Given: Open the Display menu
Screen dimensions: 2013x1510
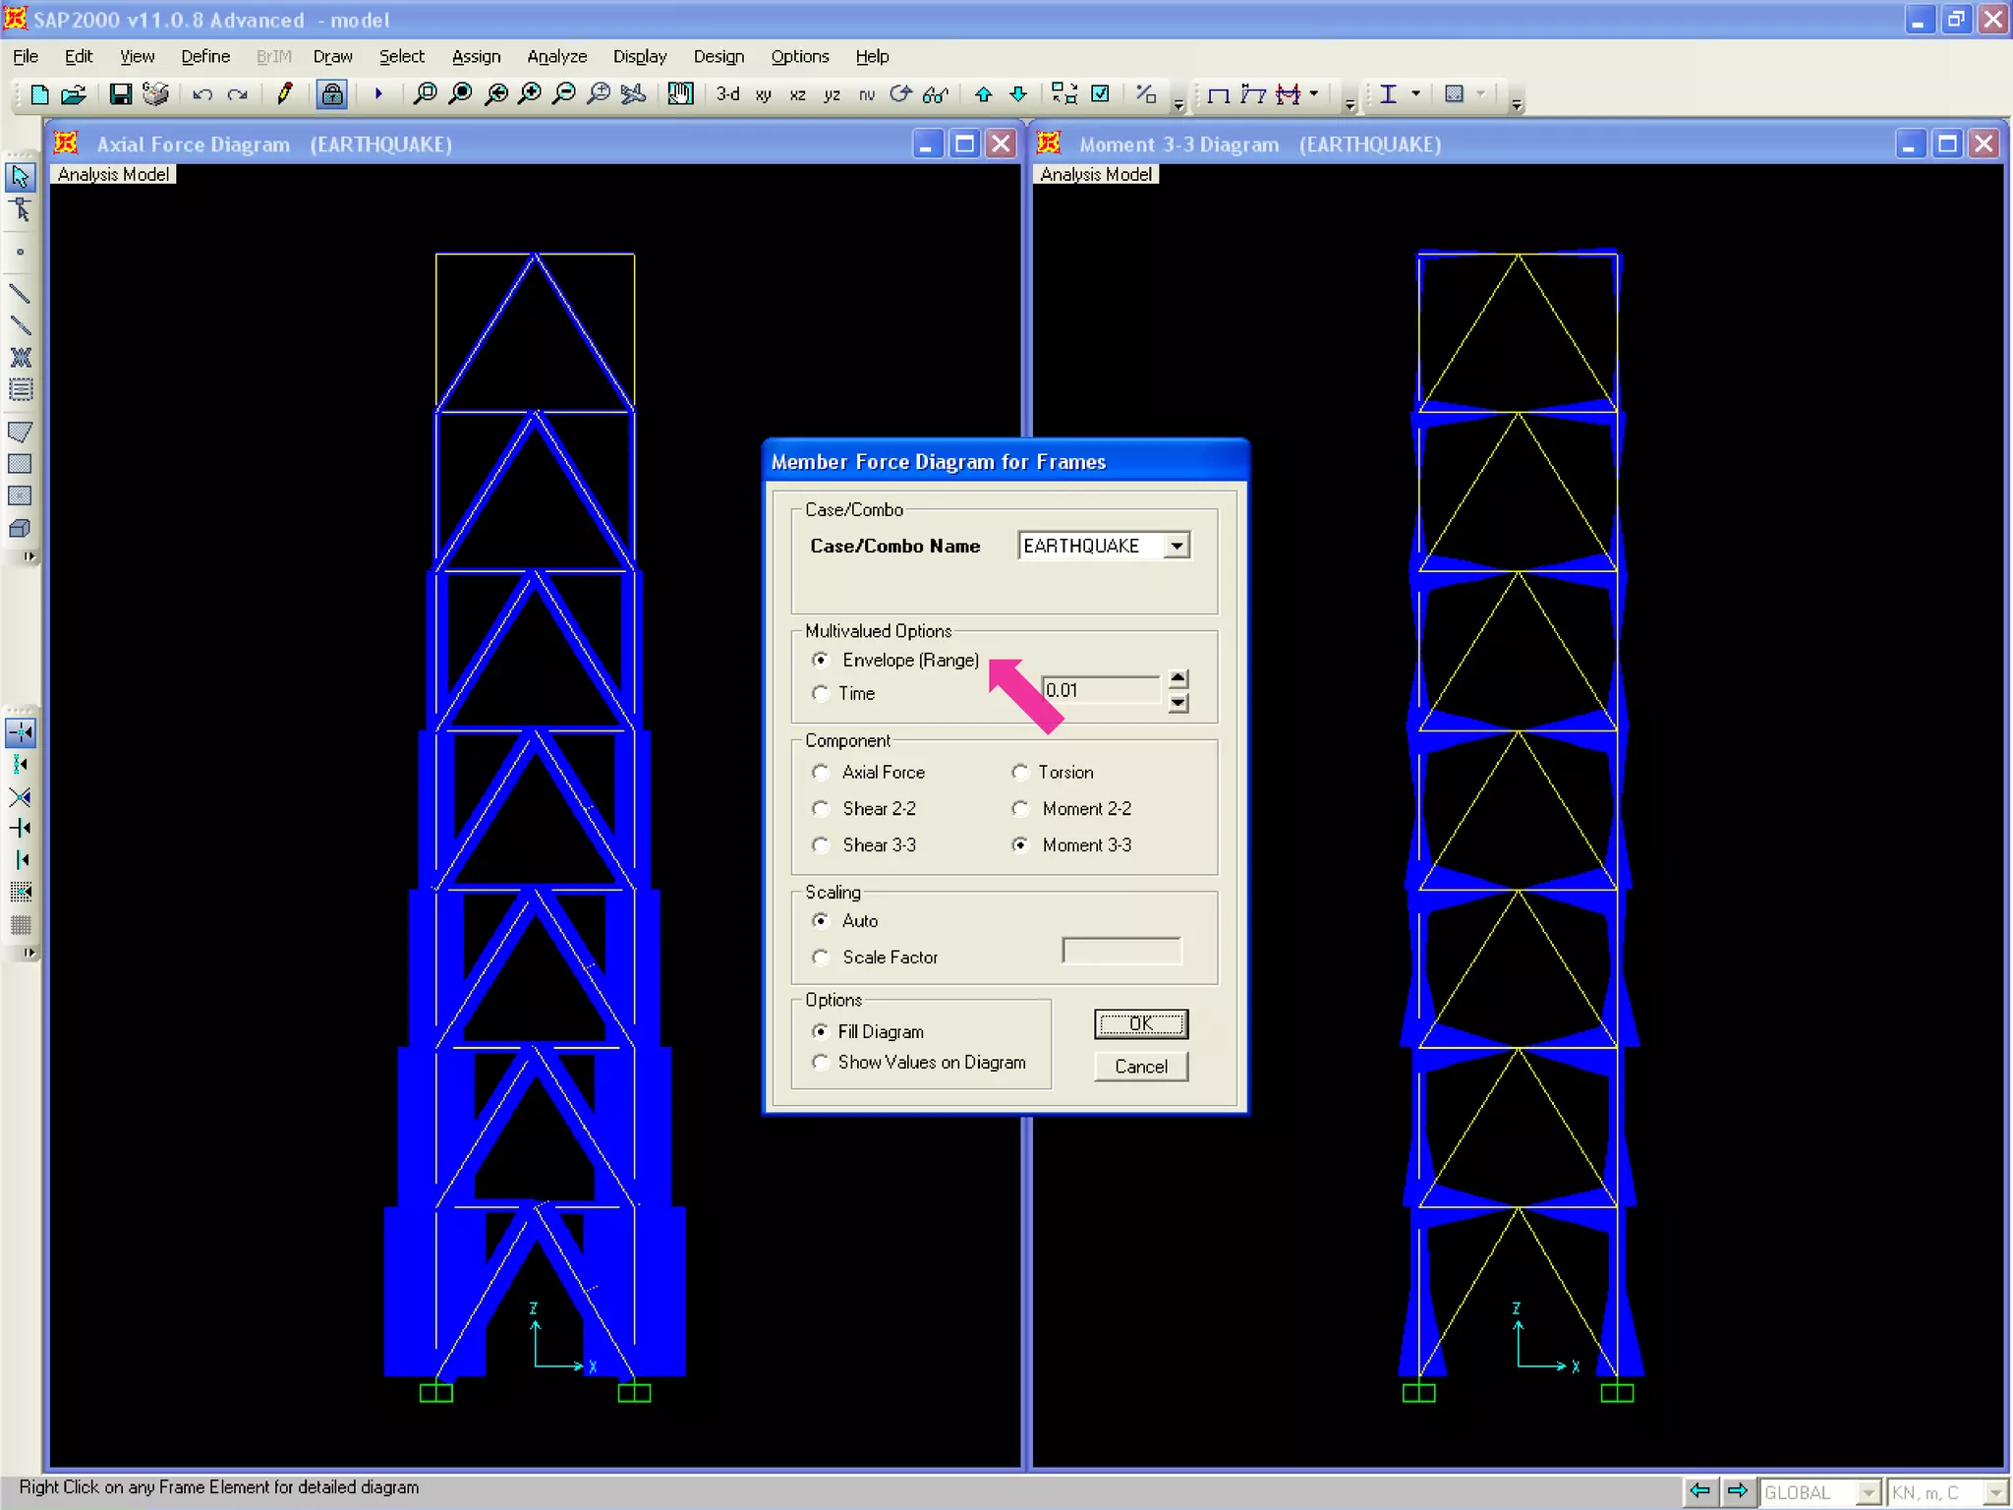Looking at the screenshot, I should coord(639,56).
